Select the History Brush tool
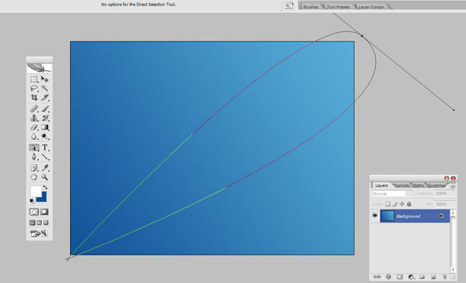The image size is (466, 283). click(x=44, y=118)
